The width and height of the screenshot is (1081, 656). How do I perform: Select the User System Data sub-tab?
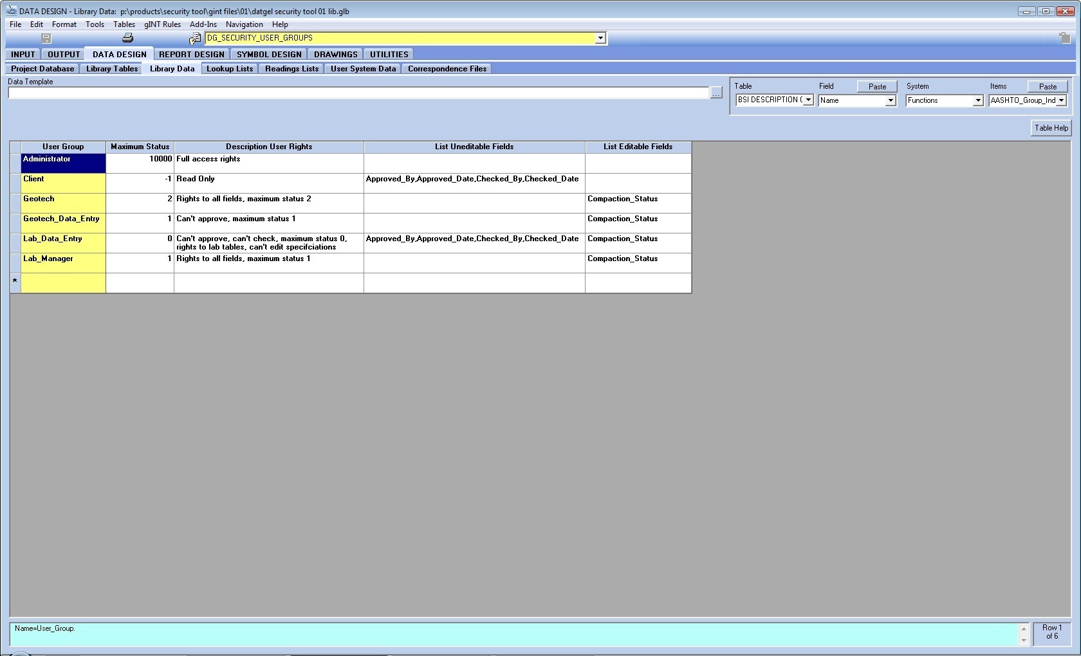tap(363, 69)
